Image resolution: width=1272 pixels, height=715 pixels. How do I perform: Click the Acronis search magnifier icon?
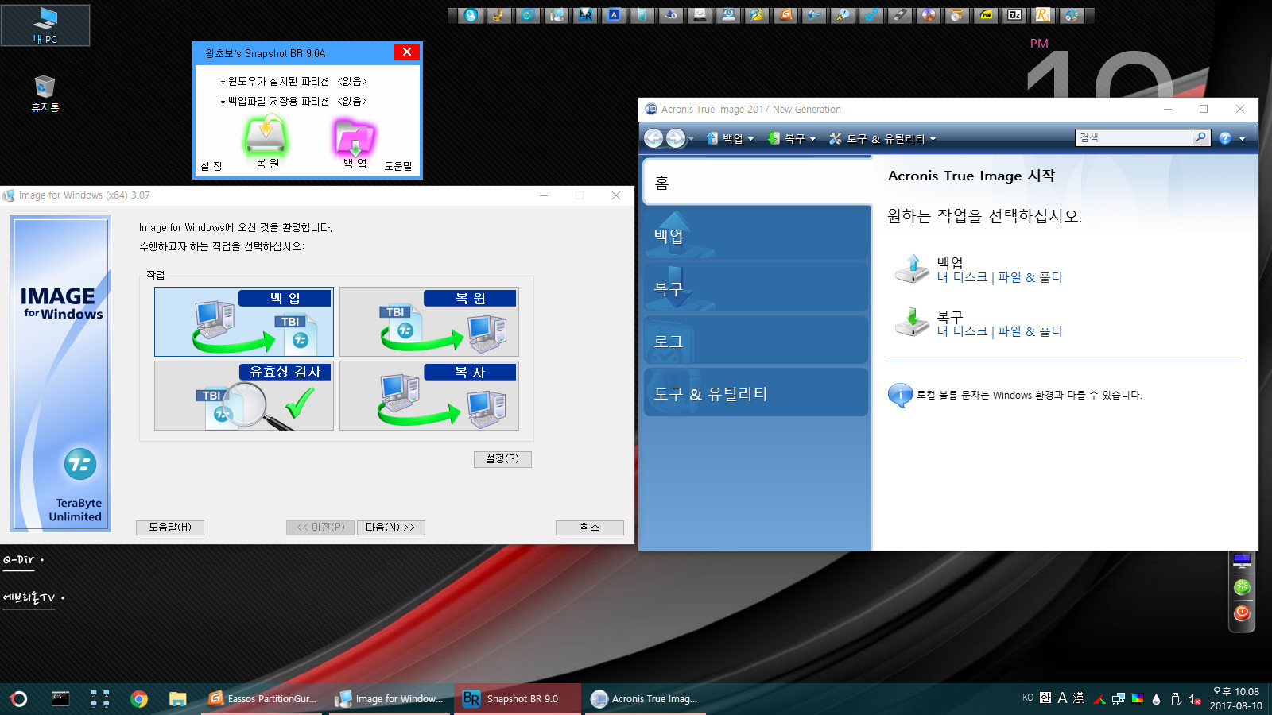pyautogui.click(x=1201, y=137)
